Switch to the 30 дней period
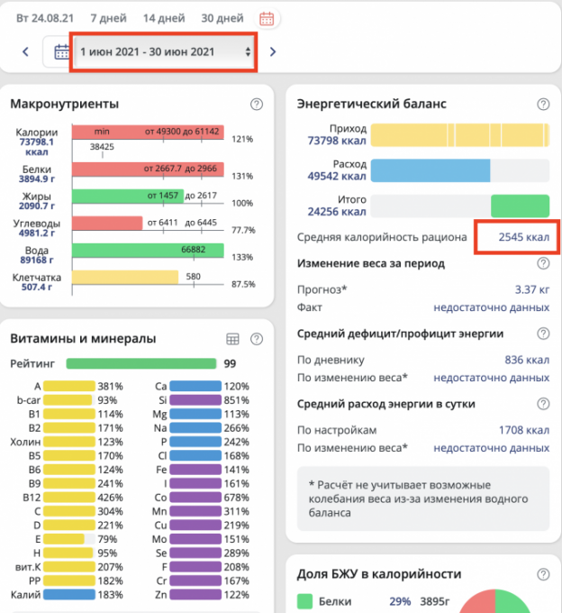Viewport: 562px width, 613px height. point(222,18)
